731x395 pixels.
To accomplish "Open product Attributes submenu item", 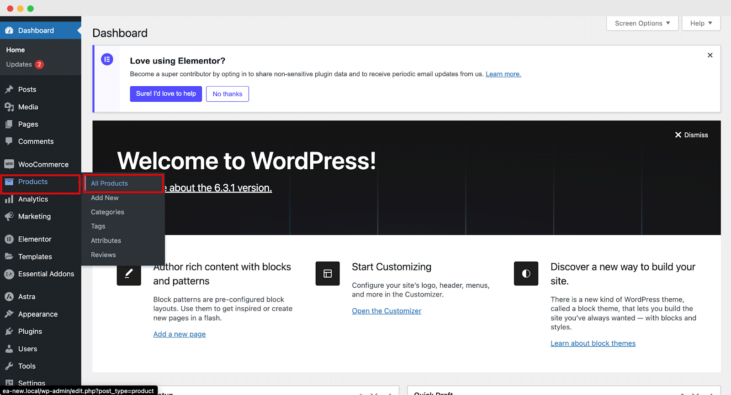I will (x=106, y=241).
